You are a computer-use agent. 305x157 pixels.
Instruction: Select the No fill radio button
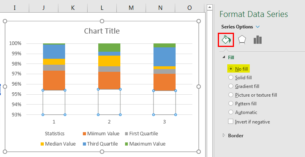click(231, 69)
